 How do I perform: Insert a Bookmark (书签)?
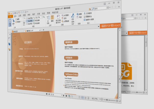[79, 17]
